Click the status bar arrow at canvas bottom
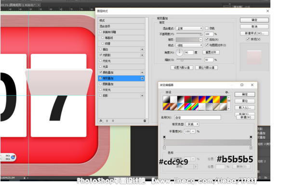Image resolution: width=281 pixels, height=189 pixels. [x=25, y=178]
